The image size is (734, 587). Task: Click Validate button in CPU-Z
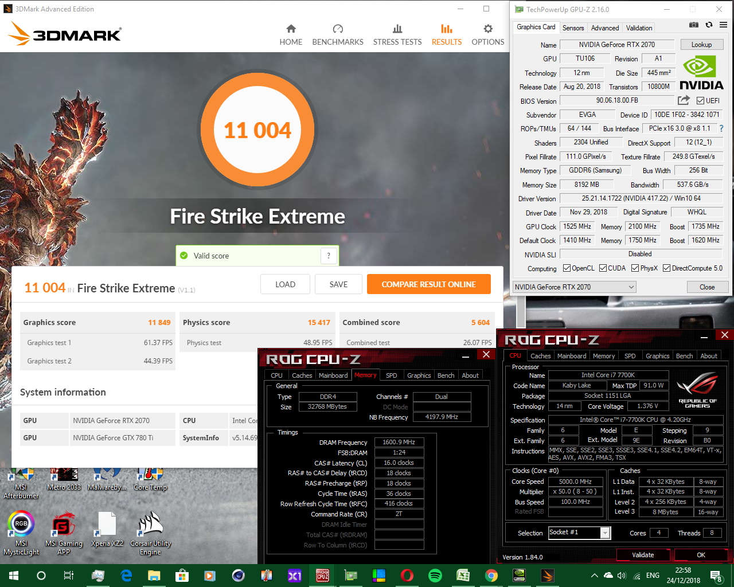[x=643, y=555]
